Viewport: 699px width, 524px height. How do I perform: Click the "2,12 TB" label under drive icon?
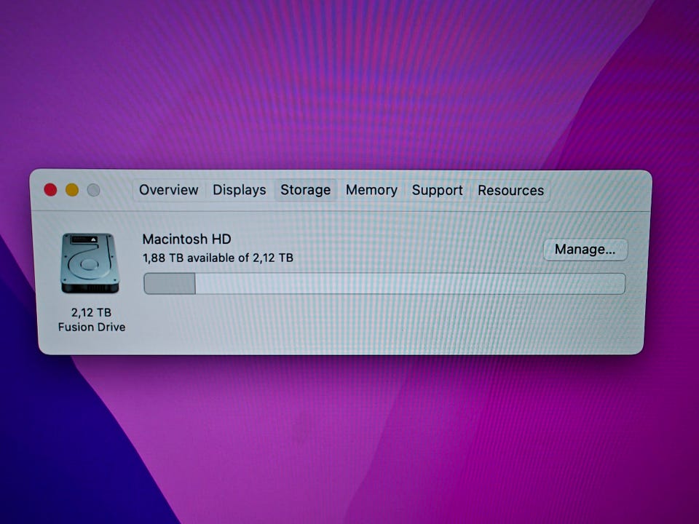click(92, 312)
